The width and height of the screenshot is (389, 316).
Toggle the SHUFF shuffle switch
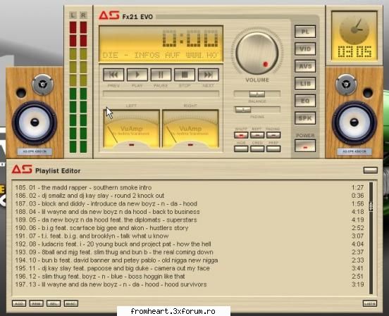(241, 135)
